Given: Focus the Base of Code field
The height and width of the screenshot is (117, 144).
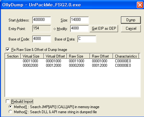Looking at the screenshot, I should (42, 39).
